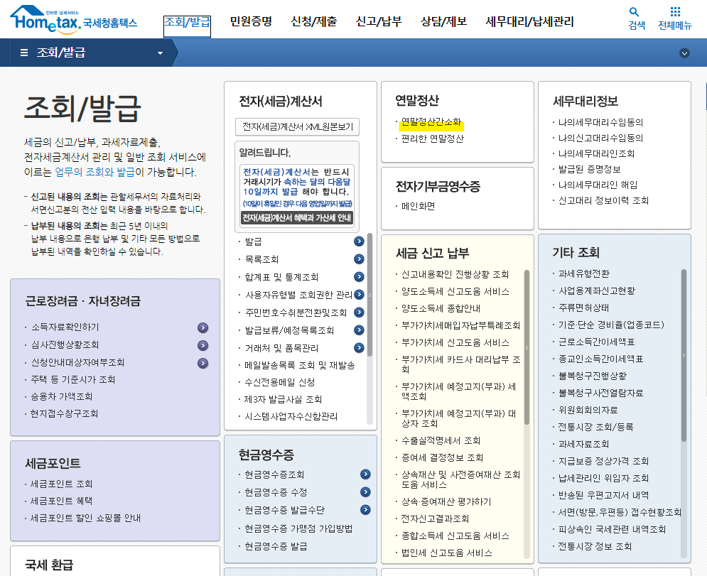Screen dimensions: 707x576
Task: Open the 조회/발급 breadcrumb dropdown arrow
Action: click(x=160, y=52)
